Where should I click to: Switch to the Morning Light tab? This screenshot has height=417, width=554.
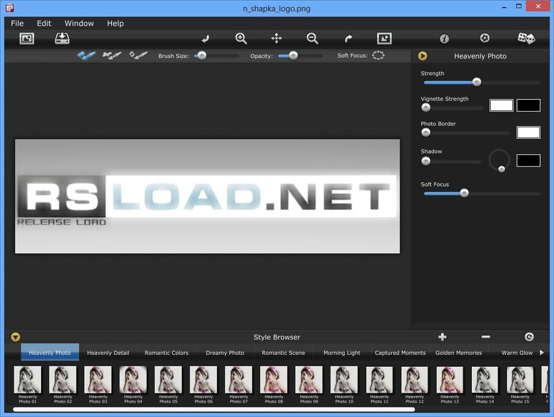342,352
